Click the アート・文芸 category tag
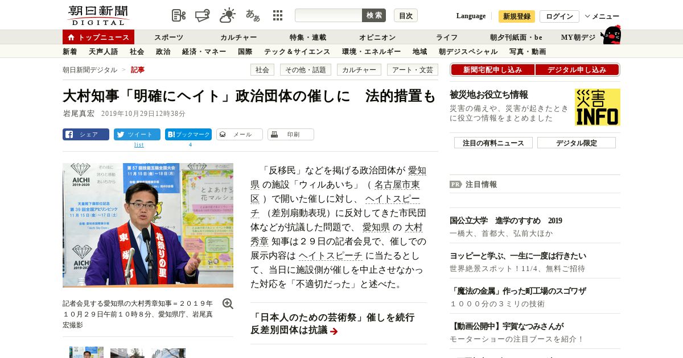683x358 pixels. click(413, 70)
